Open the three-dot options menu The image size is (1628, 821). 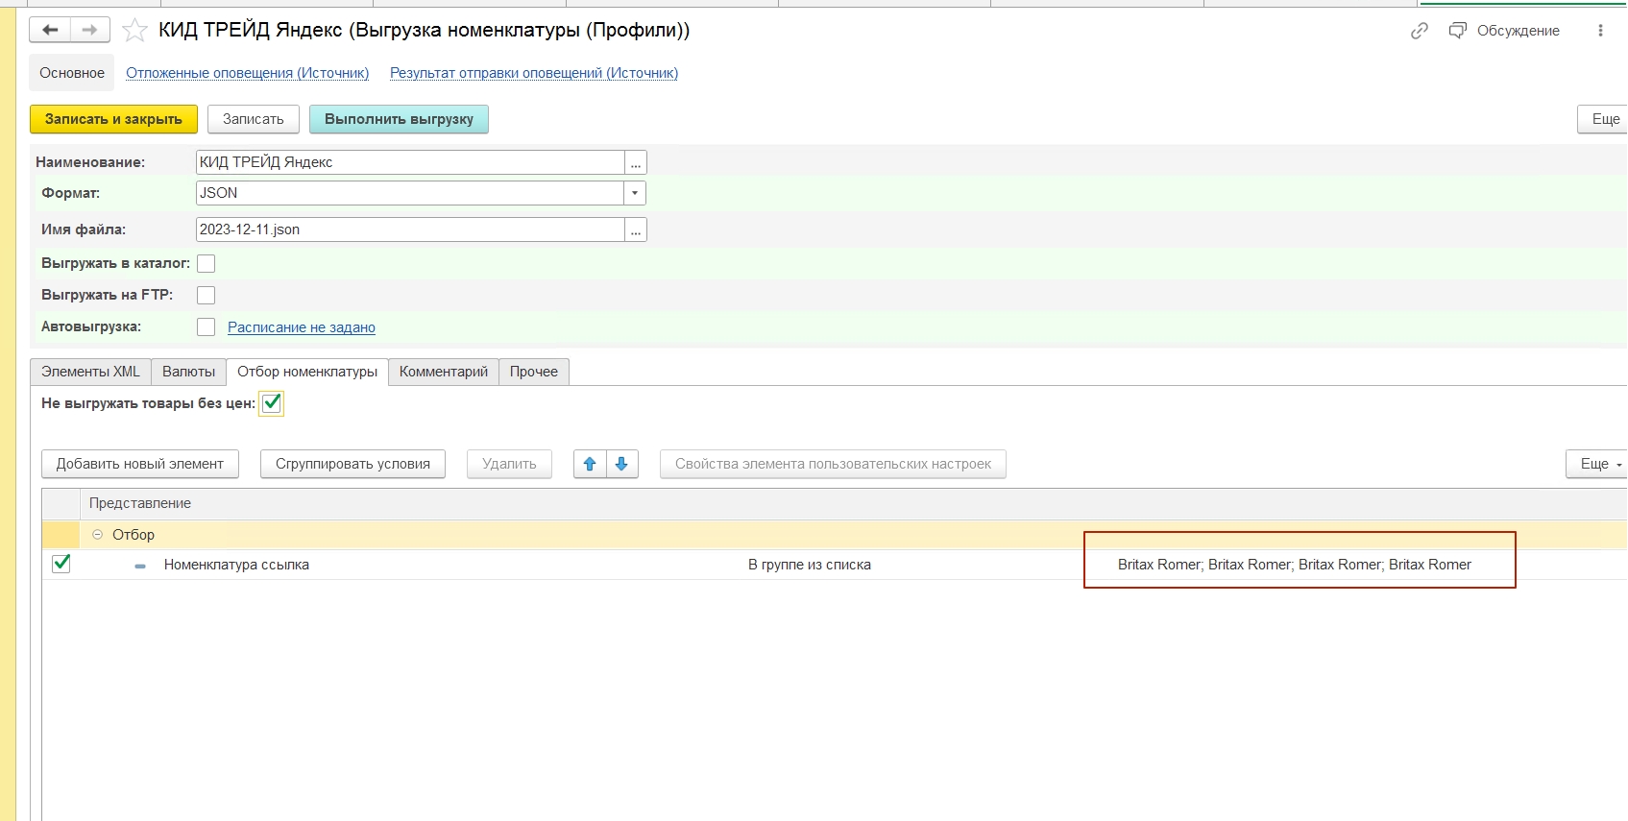(1600, 31)
